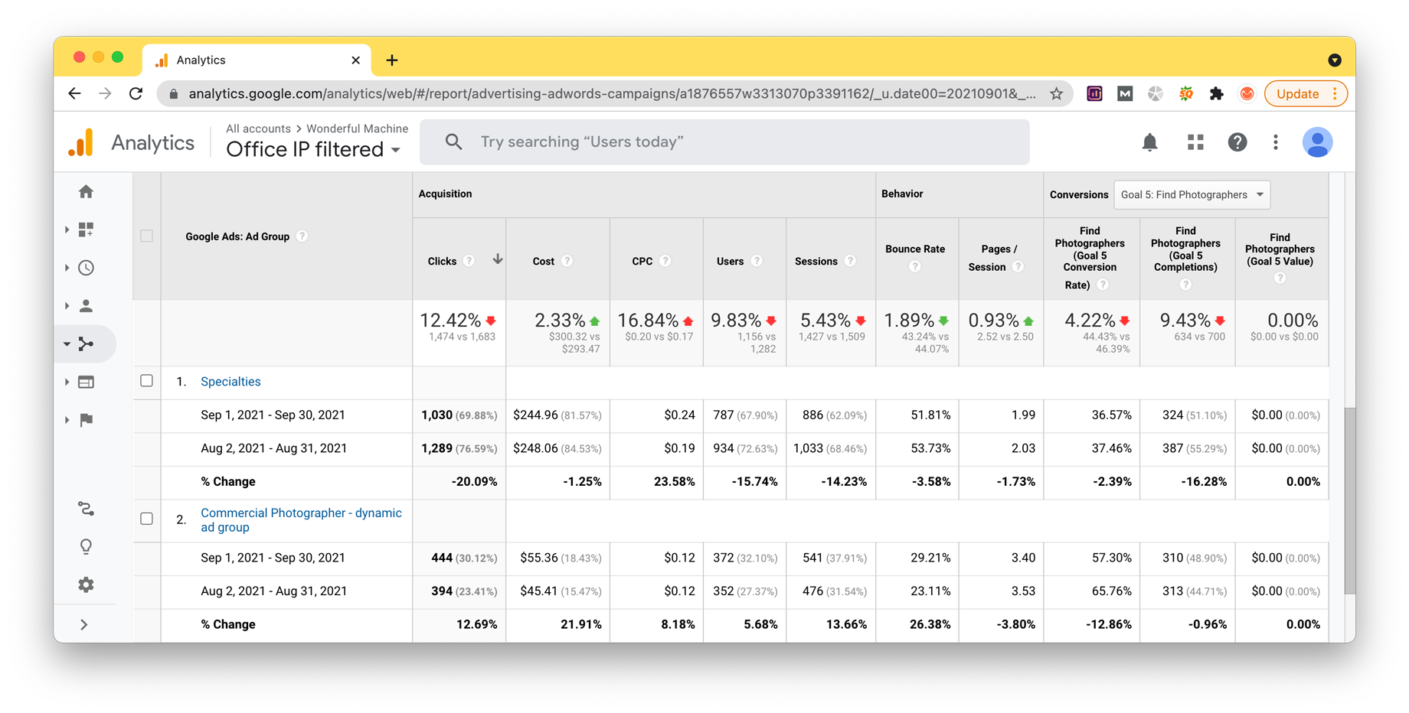Viewport: 1409px width, 713px height.
Task: Tick the Specialties row checkbox
Action: click(146, 381)
